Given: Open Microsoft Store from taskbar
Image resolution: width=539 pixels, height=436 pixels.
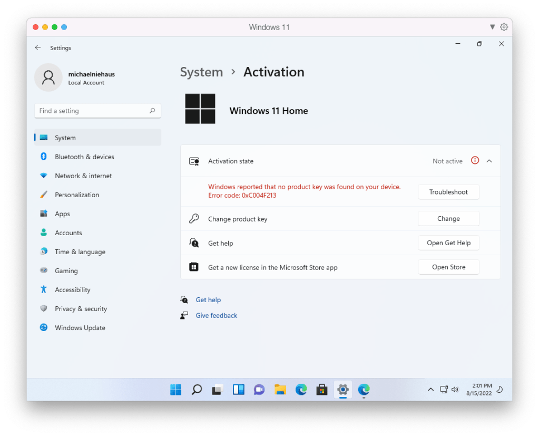Looking at the screenshot, I should pyautogui.click(x=322, y=390).
